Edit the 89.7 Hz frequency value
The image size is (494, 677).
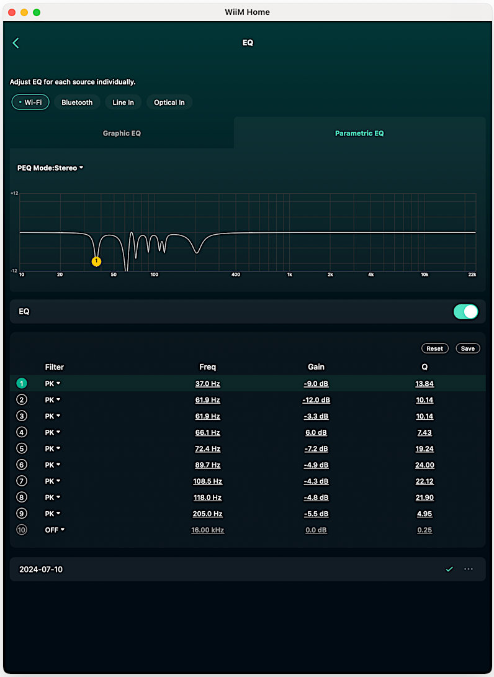click(x=207, y=465)
